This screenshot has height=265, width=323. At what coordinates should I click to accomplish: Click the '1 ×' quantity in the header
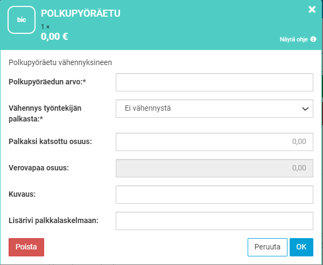(x=45, y=26)
